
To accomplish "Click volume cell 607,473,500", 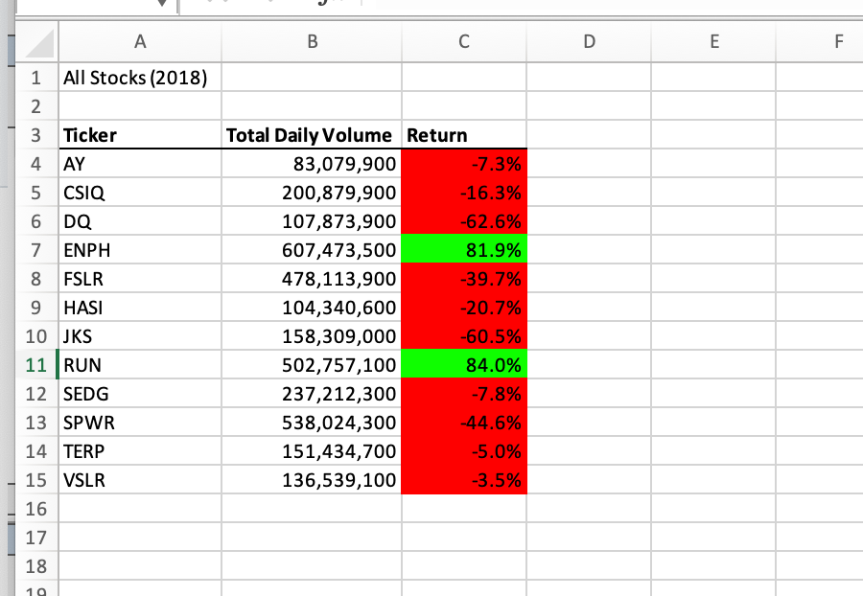I will click(312, 250).
